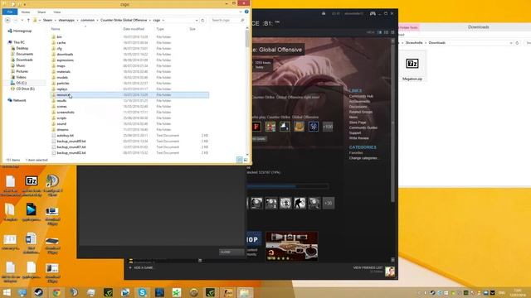Select the 'bin' folder row

[x=129, y=36]
